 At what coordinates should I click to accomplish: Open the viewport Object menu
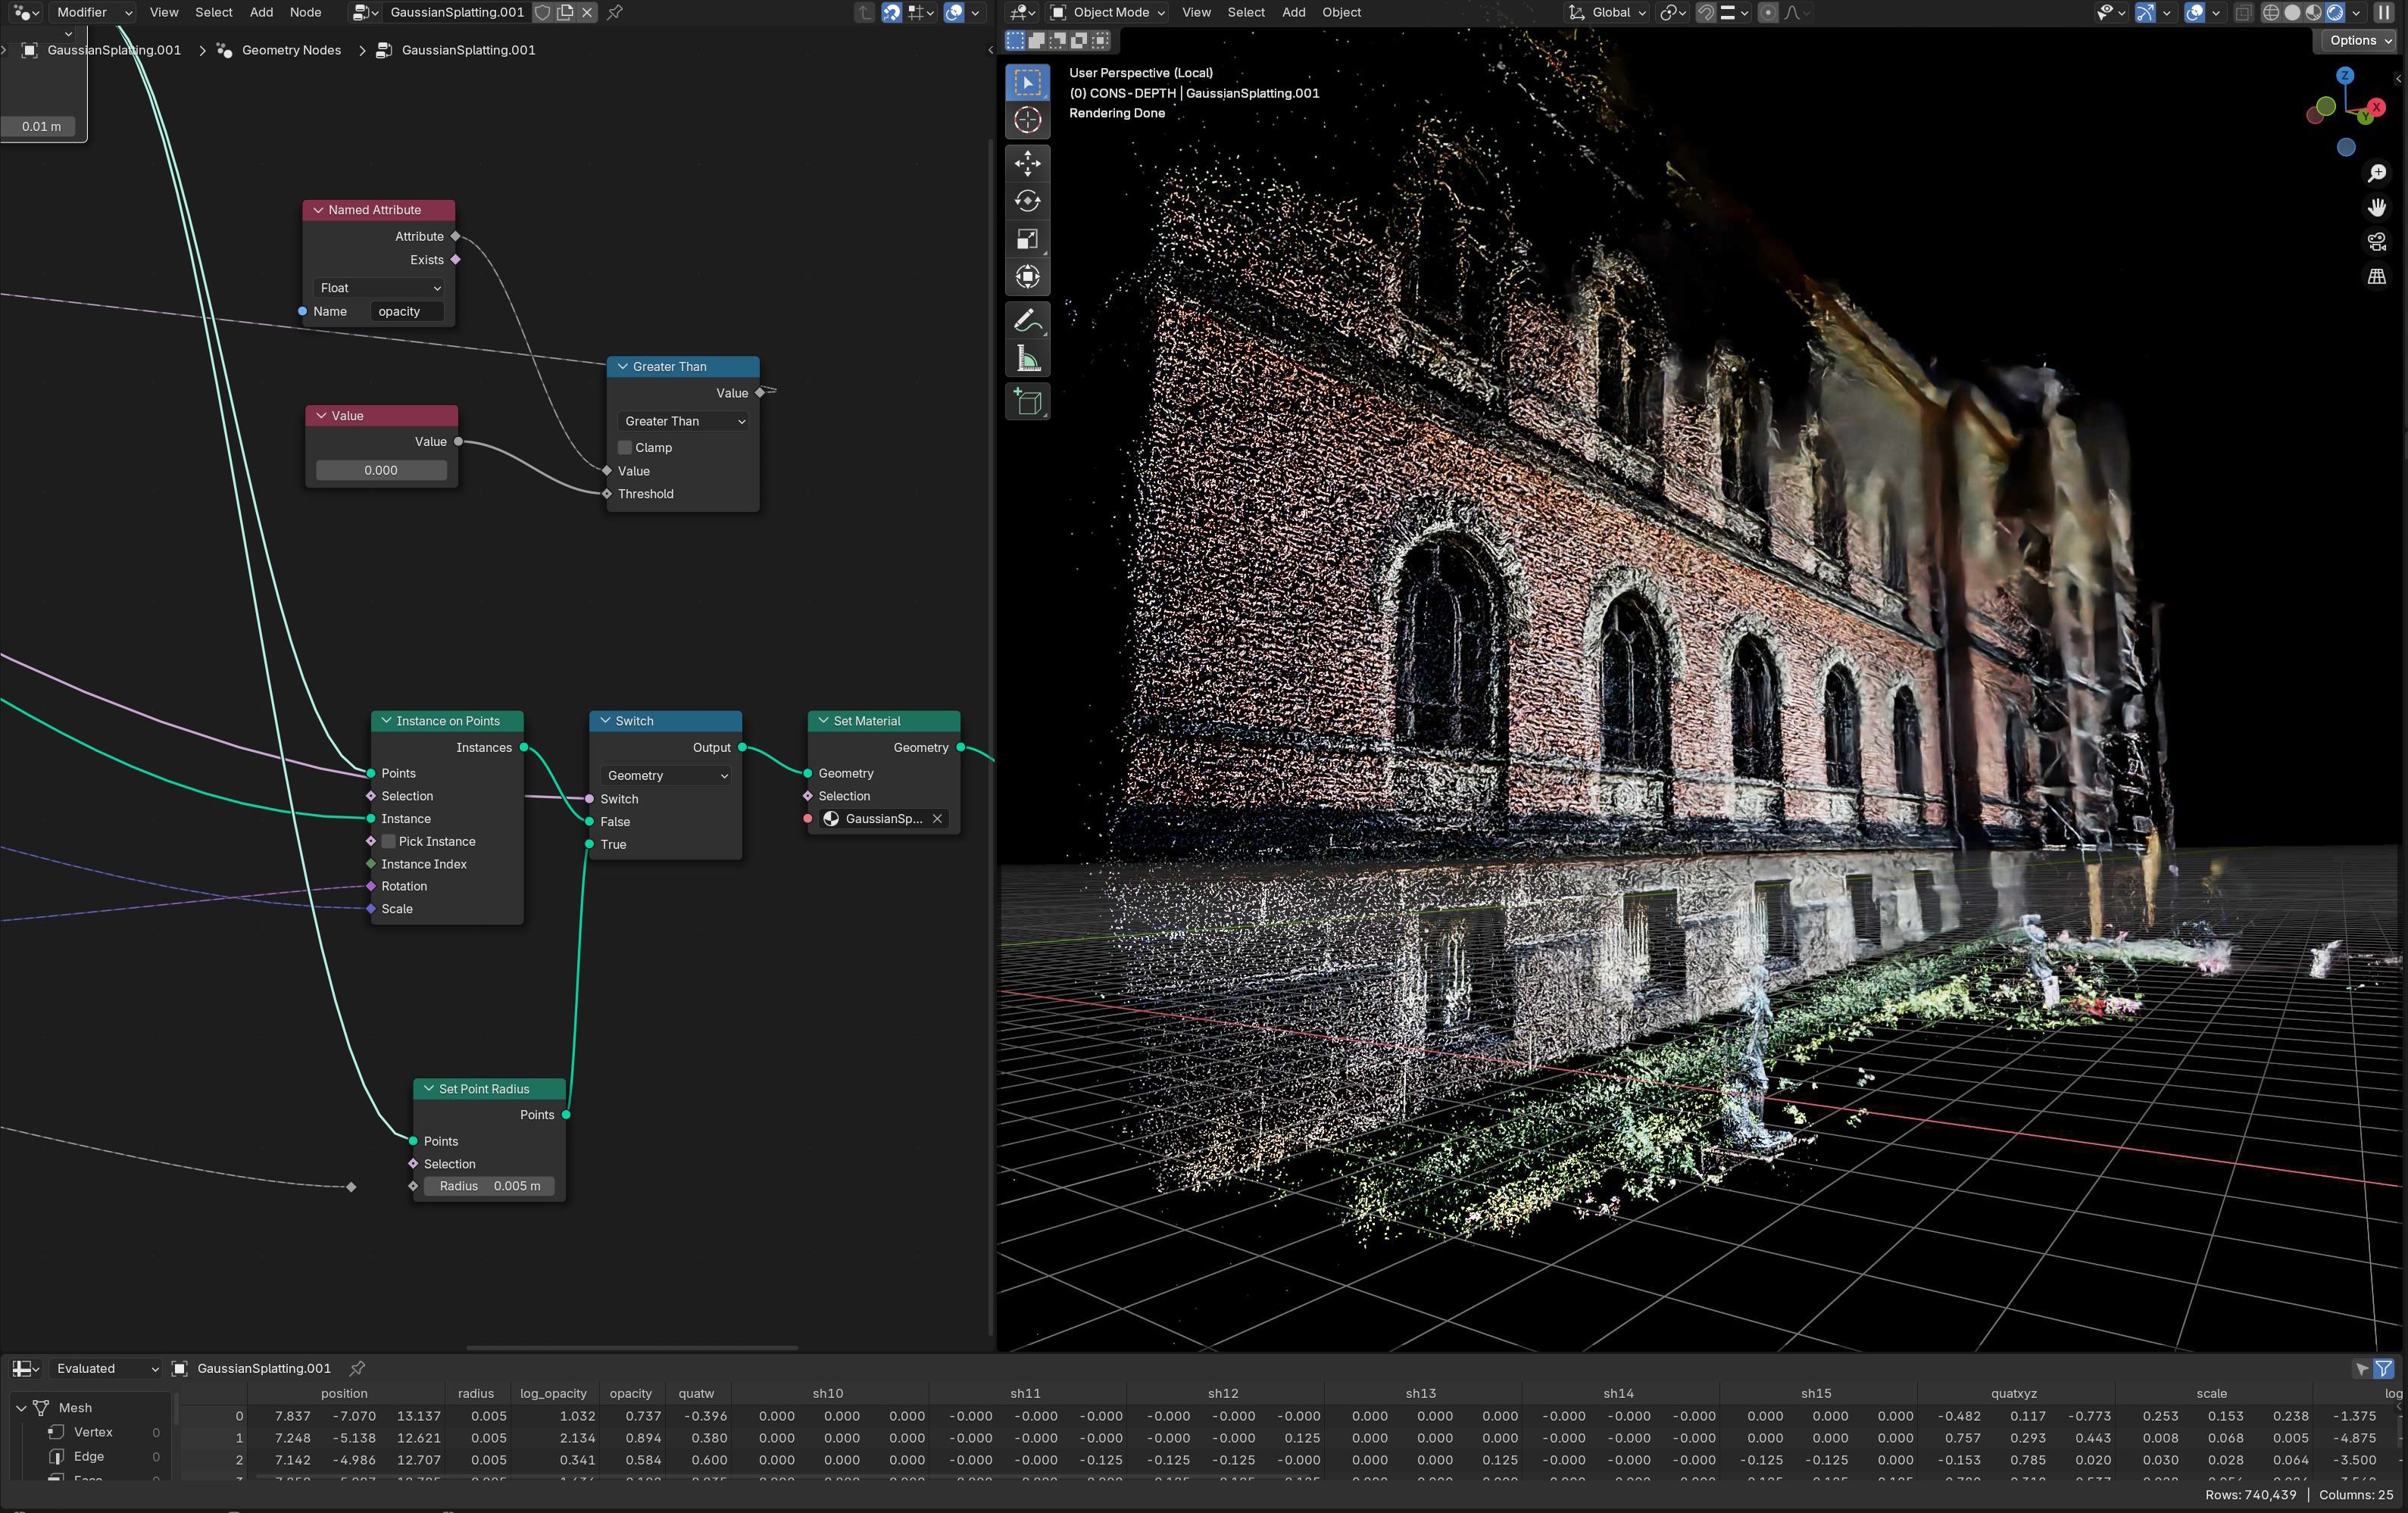click(1340, 12)
